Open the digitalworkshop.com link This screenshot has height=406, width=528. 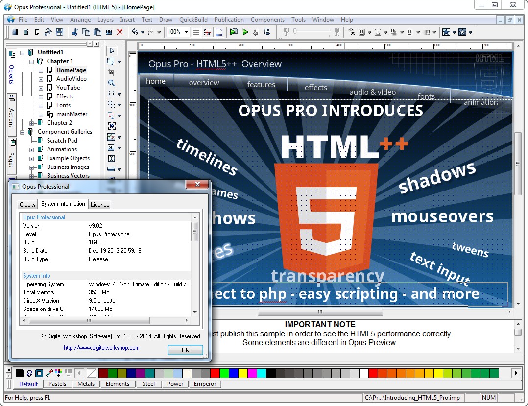pos(101,348)
